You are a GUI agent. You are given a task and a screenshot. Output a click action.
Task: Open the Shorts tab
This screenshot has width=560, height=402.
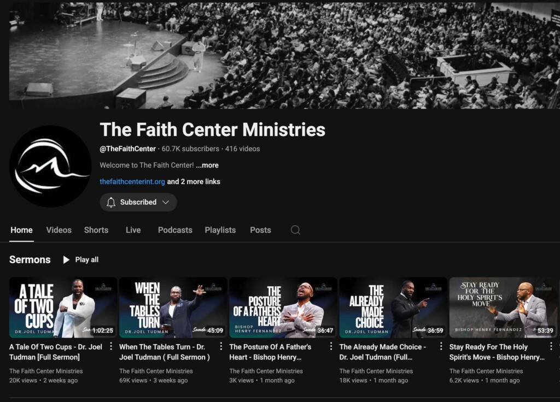click(x=96, y=230)
